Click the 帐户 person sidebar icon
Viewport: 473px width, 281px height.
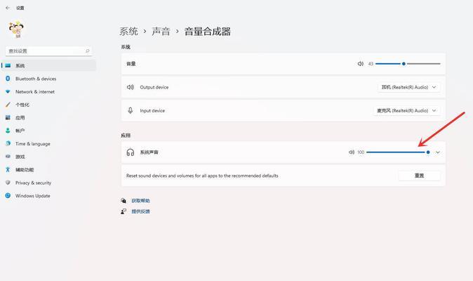[8, 131]
